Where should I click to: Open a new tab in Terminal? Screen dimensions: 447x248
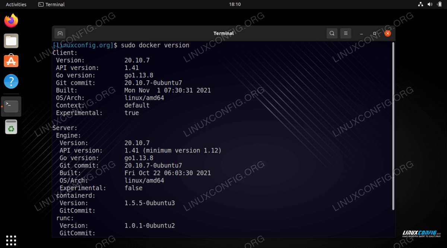click(x=60, y=33)
